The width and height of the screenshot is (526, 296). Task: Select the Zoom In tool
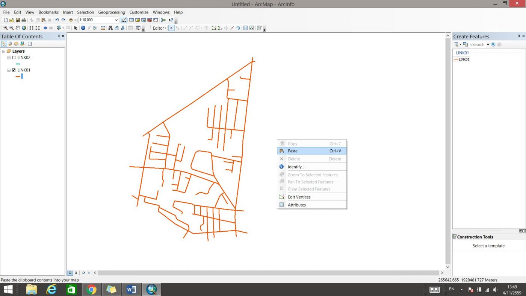pyautogui.click(x=6, y=28)
